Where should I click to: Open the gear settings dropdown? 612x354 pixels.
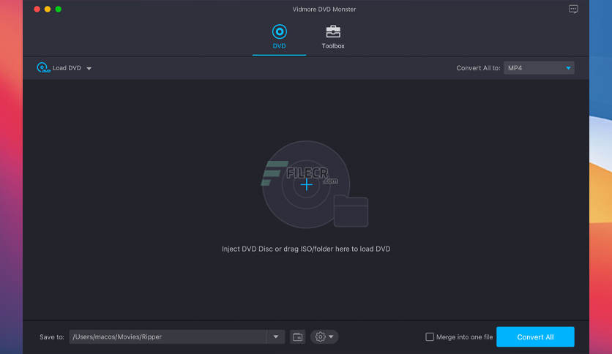(x=324, y=337)
